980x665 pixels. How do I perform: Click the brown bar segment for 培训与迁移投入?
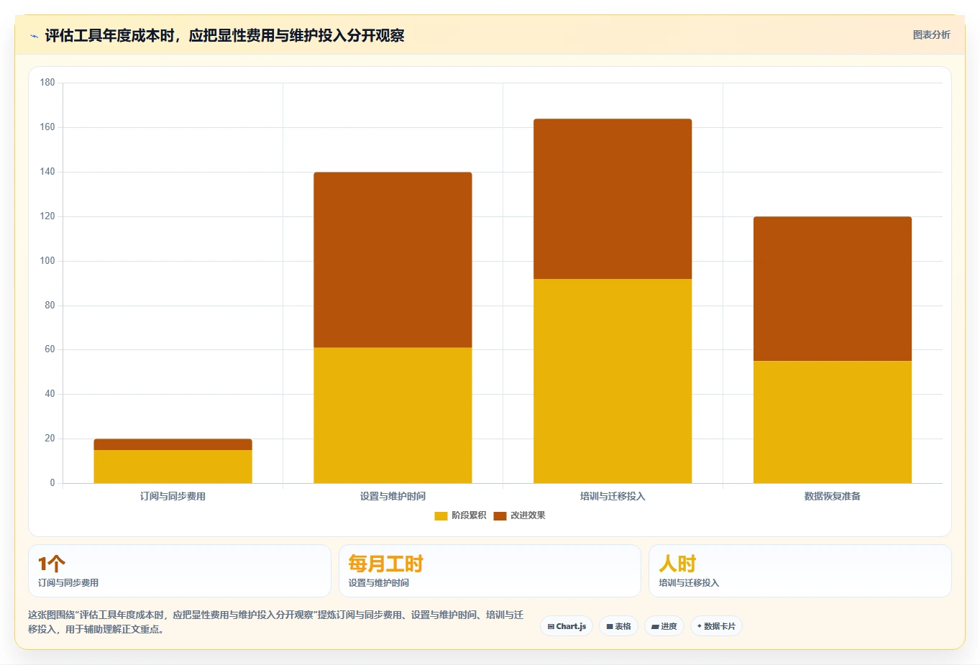click(x=613, y=199)
